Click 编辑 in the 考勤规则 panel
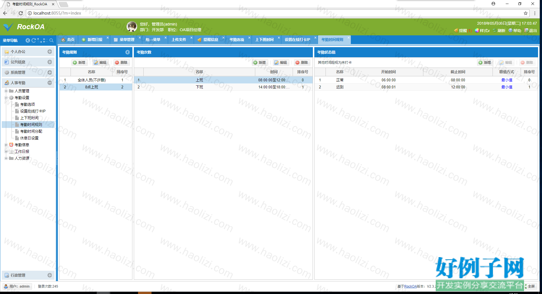This screenshot has height=294, width=542. (100, 63)
